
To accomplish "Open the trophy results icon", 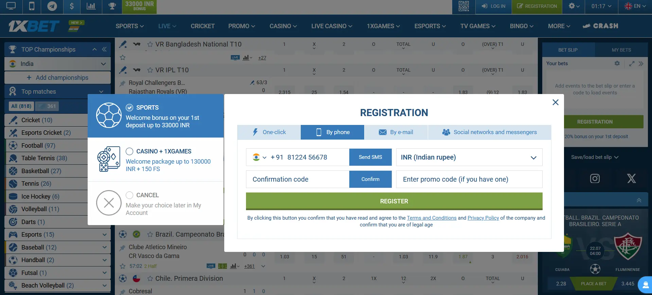I will click(112, 6).
